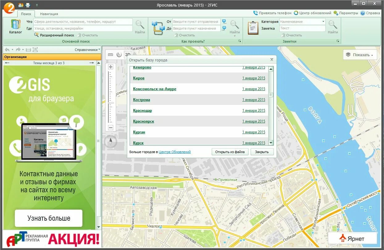Image resolution: width=384 pixels, height=250 pixels.
Task: Select the ruler measurement tool on the map
Action: coord(111,55)
